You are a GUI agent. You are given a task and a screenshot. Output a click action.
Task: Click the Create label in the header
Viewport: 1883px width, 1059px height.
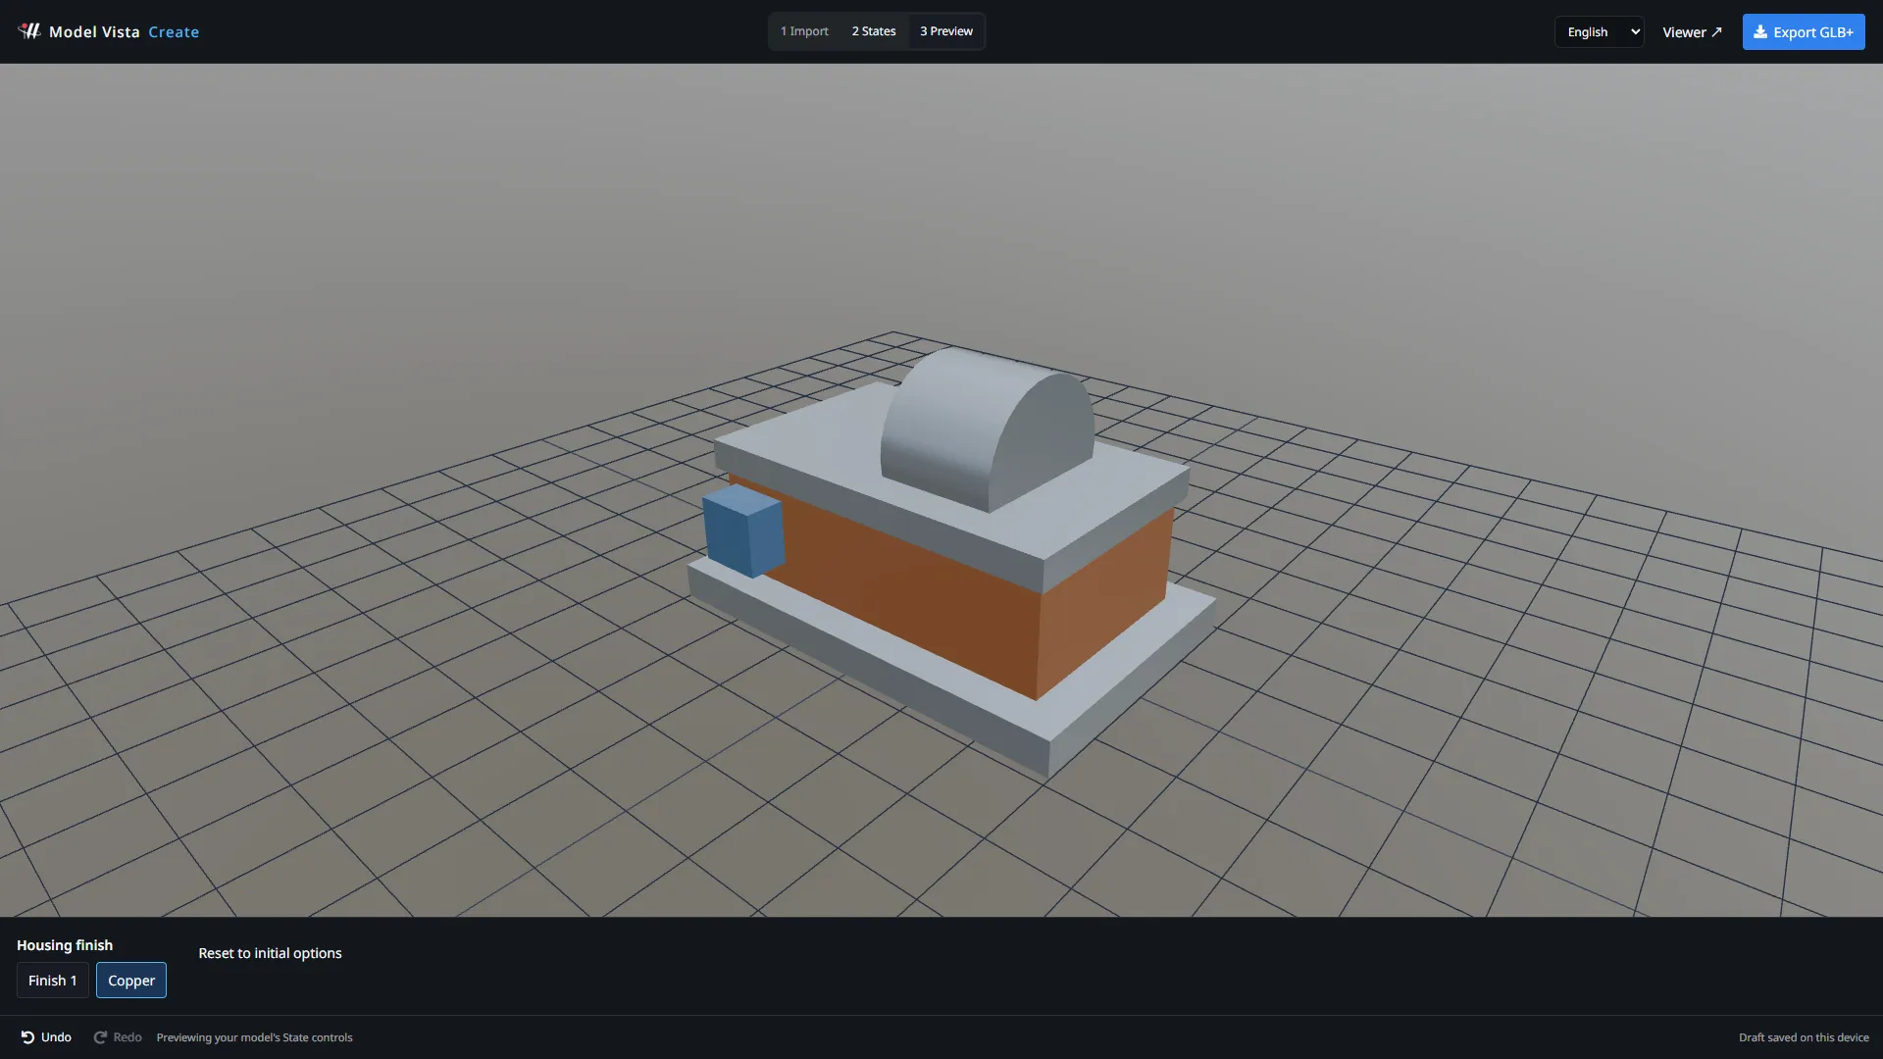(174, 31)
